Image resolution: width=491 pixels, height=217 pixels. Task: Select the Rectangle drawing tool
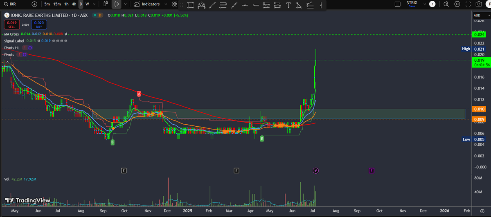pyautogui.click(x=190, y=5)
